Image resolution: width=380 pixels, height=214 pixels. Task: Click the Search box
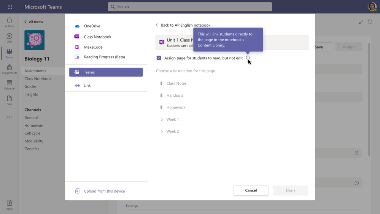(190, 7)
